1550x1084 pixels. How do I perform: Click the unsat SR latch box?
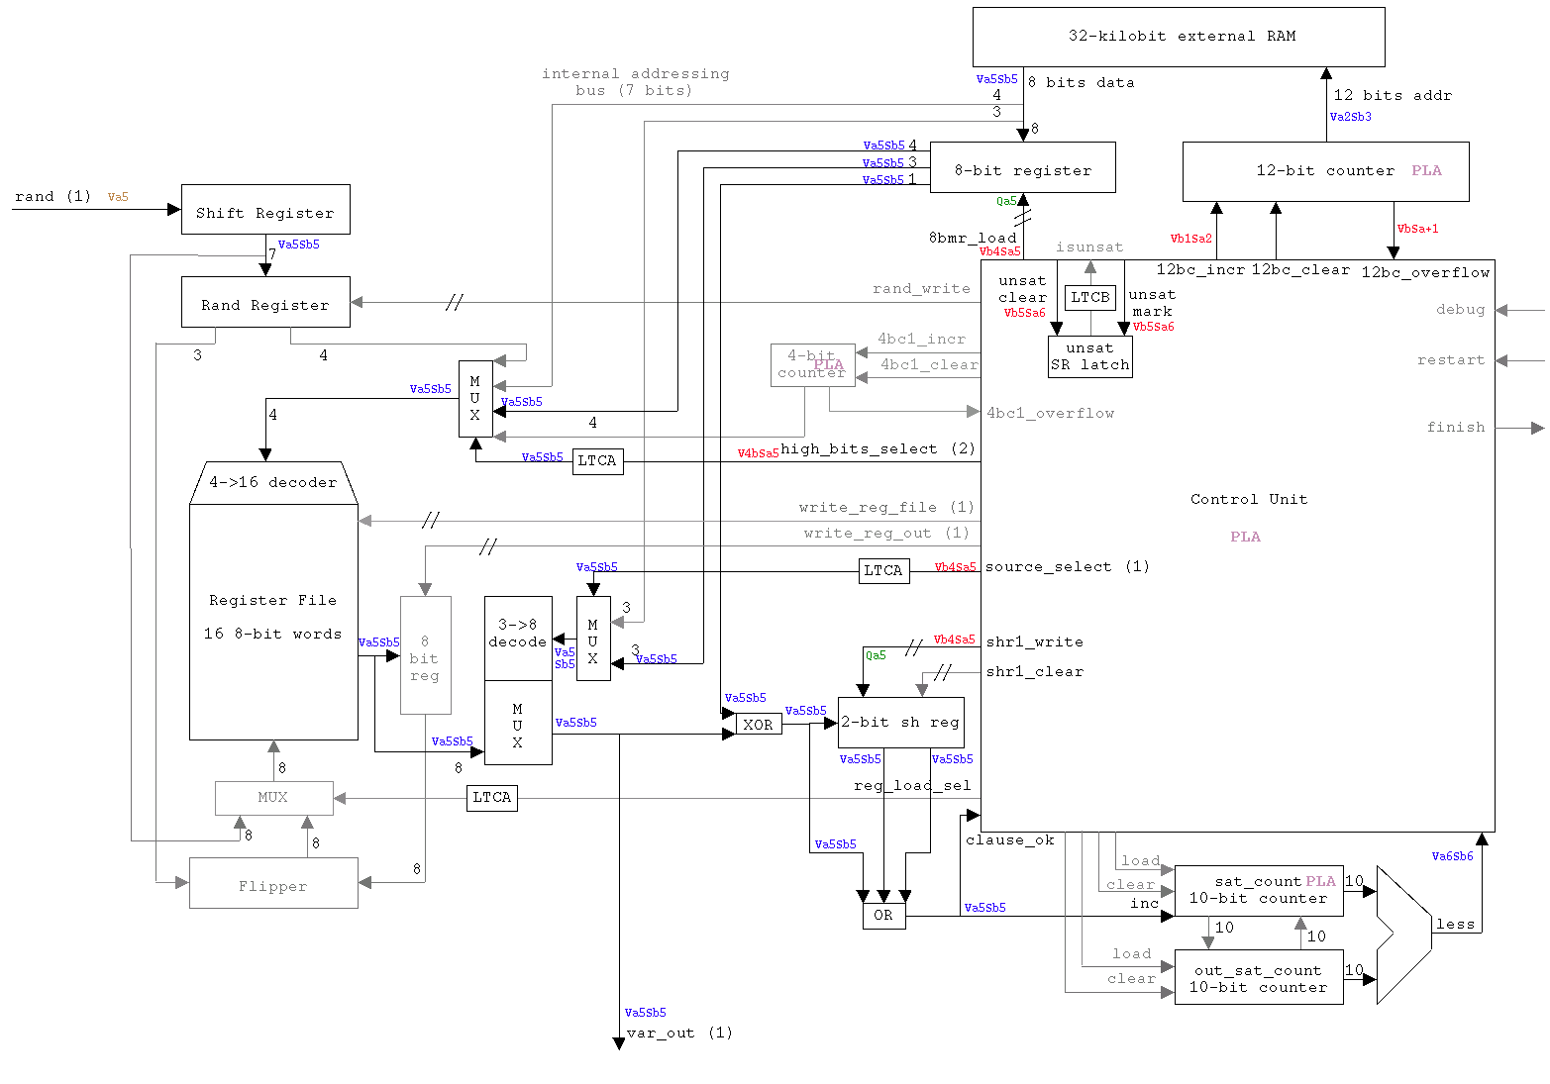(1089, 357)
